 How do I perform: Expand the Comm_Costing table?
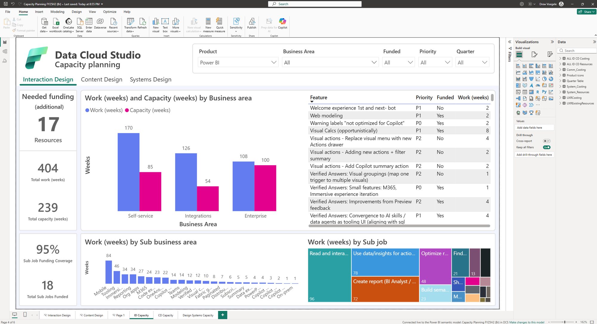560,70
